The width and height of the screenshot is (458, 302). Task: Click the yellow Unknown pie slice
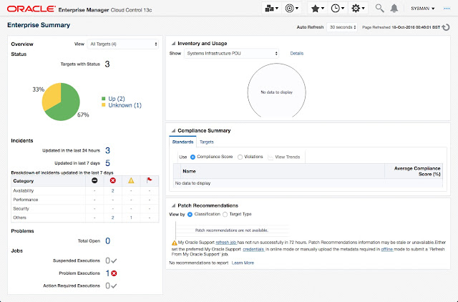coord(52,96)
